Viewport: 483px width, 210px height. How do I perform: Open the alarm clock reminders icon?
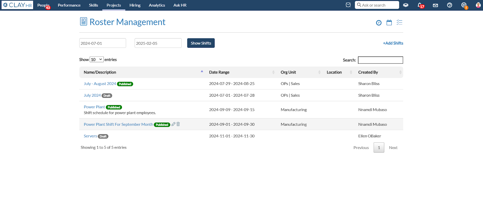(x=348, y=5)
